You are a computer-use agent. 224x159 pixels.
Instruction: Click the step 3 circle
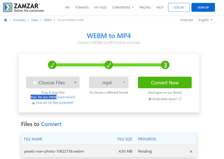click(165, 65)
